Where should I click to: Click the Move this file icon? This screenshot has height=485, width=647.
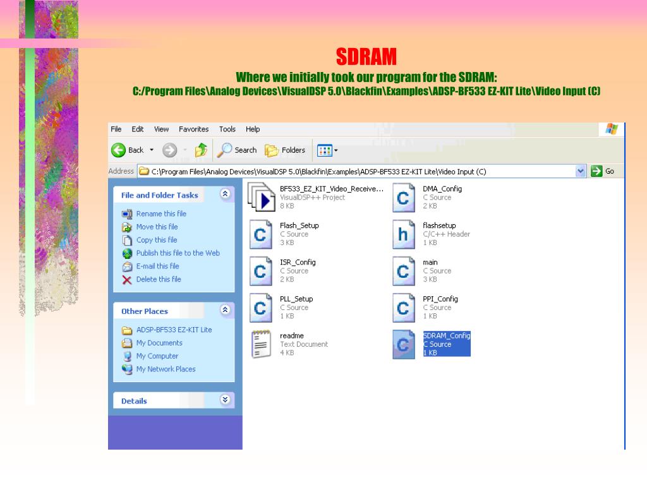pos(127,227)
